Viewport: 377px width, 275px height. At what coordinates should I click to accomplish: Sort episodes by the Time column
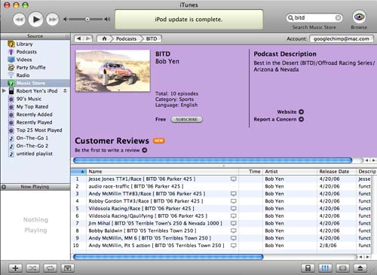tap(250, 172)
